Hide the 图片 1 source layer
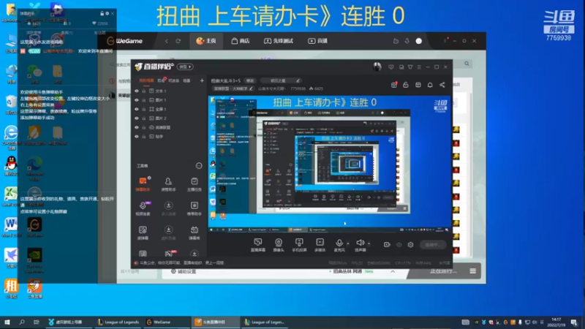This screenshot has width=585, height=329. tap(137, 100)
